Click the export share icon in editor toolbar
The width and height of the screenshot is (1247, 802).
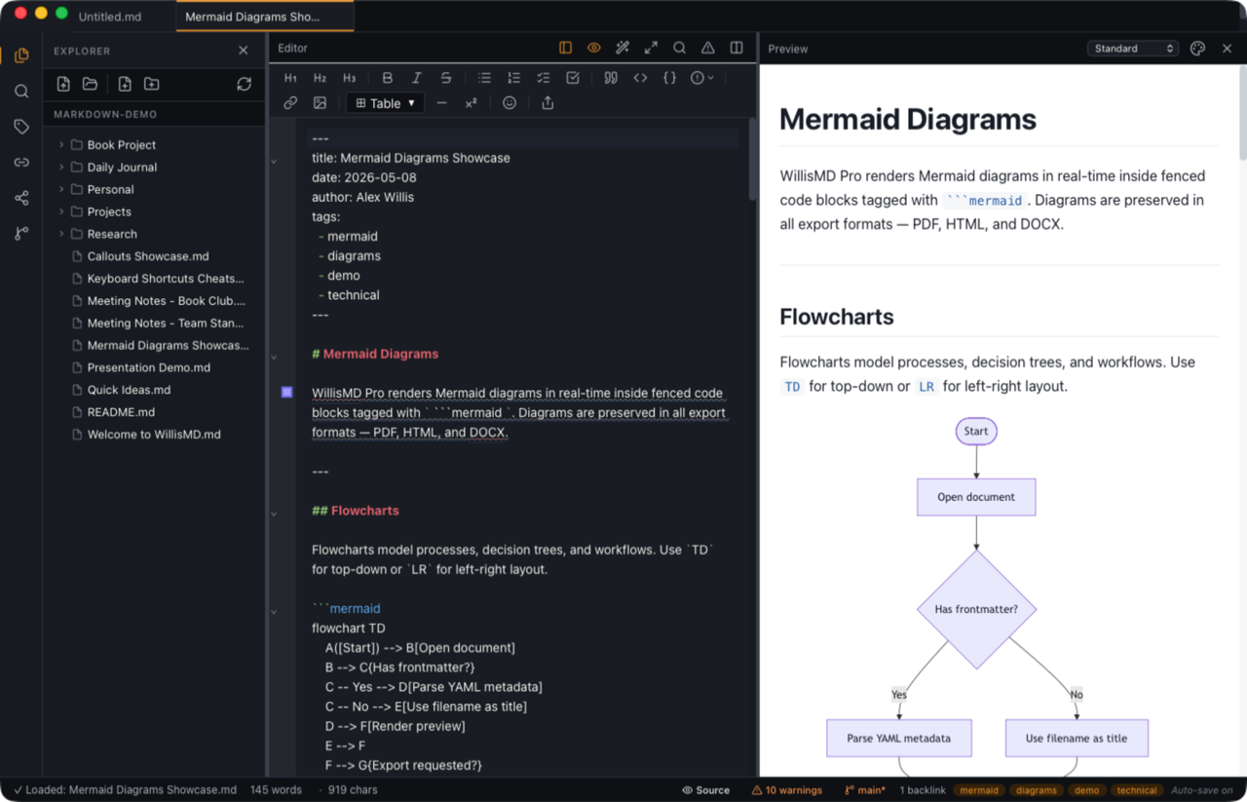[x=548, y=103]
